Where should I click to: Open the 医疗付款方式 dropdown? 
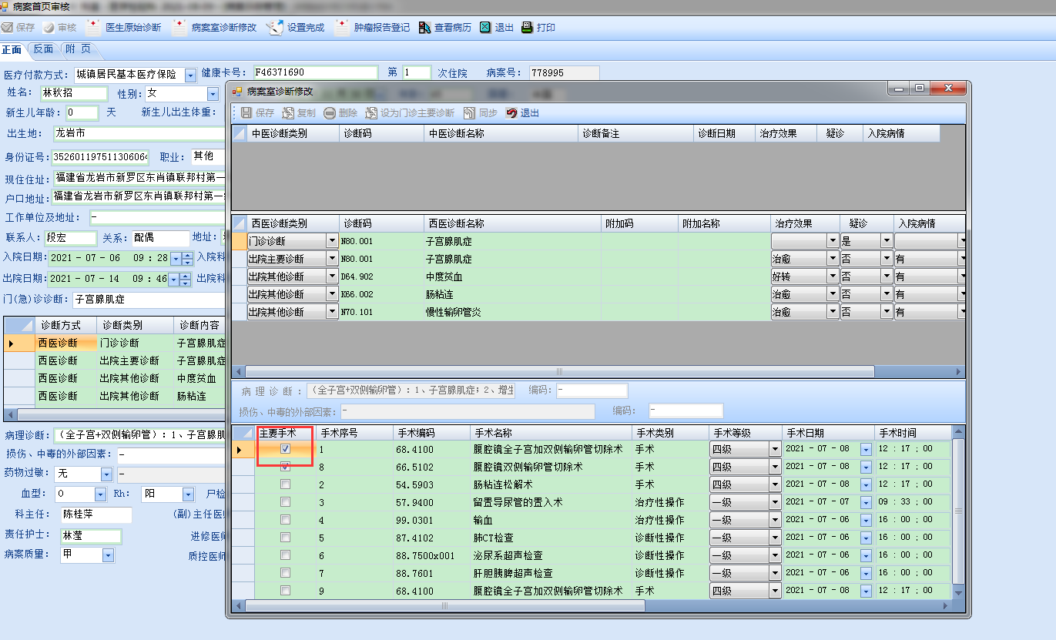pyautogui.click(x=190, y=75)
